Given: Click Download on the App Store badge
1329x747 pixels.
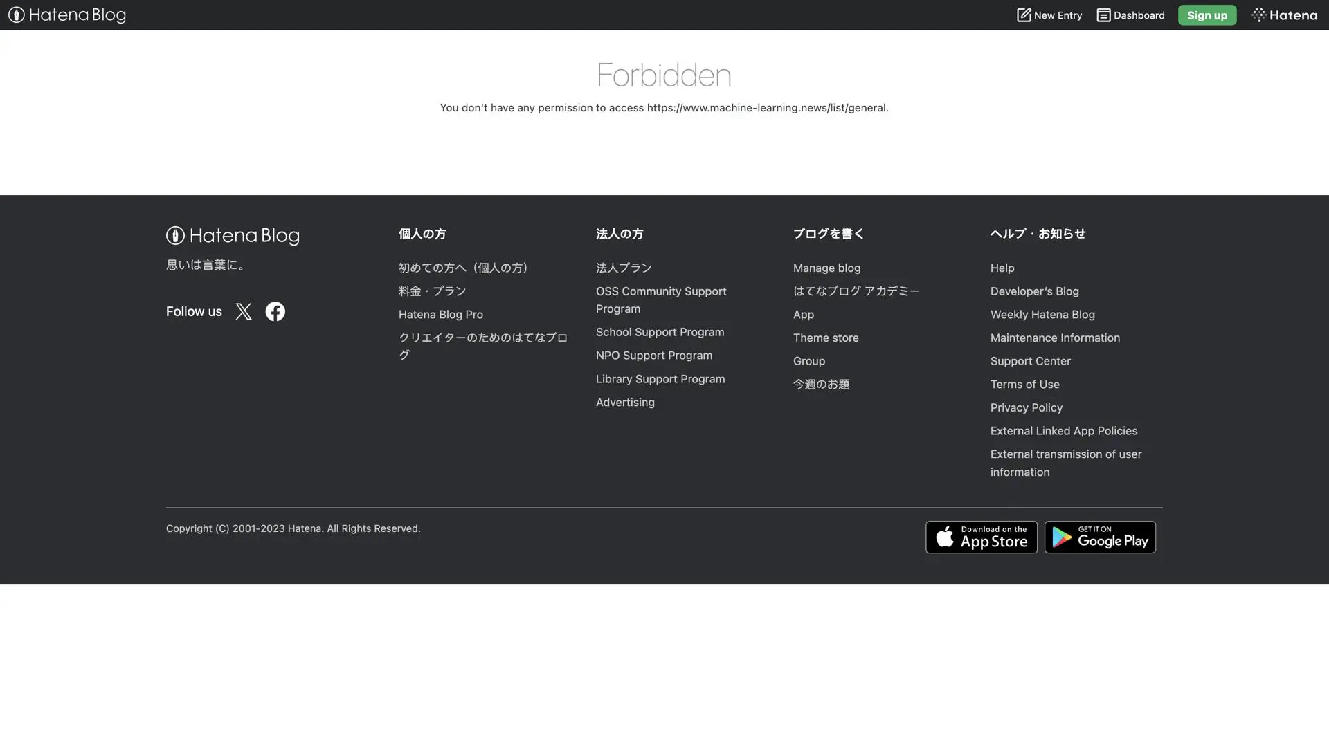Looking at the screenshot, I should [x=981, y=537].
